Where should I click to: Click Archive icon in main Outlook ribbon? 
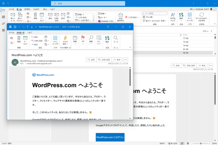click(x=42, y=17)
